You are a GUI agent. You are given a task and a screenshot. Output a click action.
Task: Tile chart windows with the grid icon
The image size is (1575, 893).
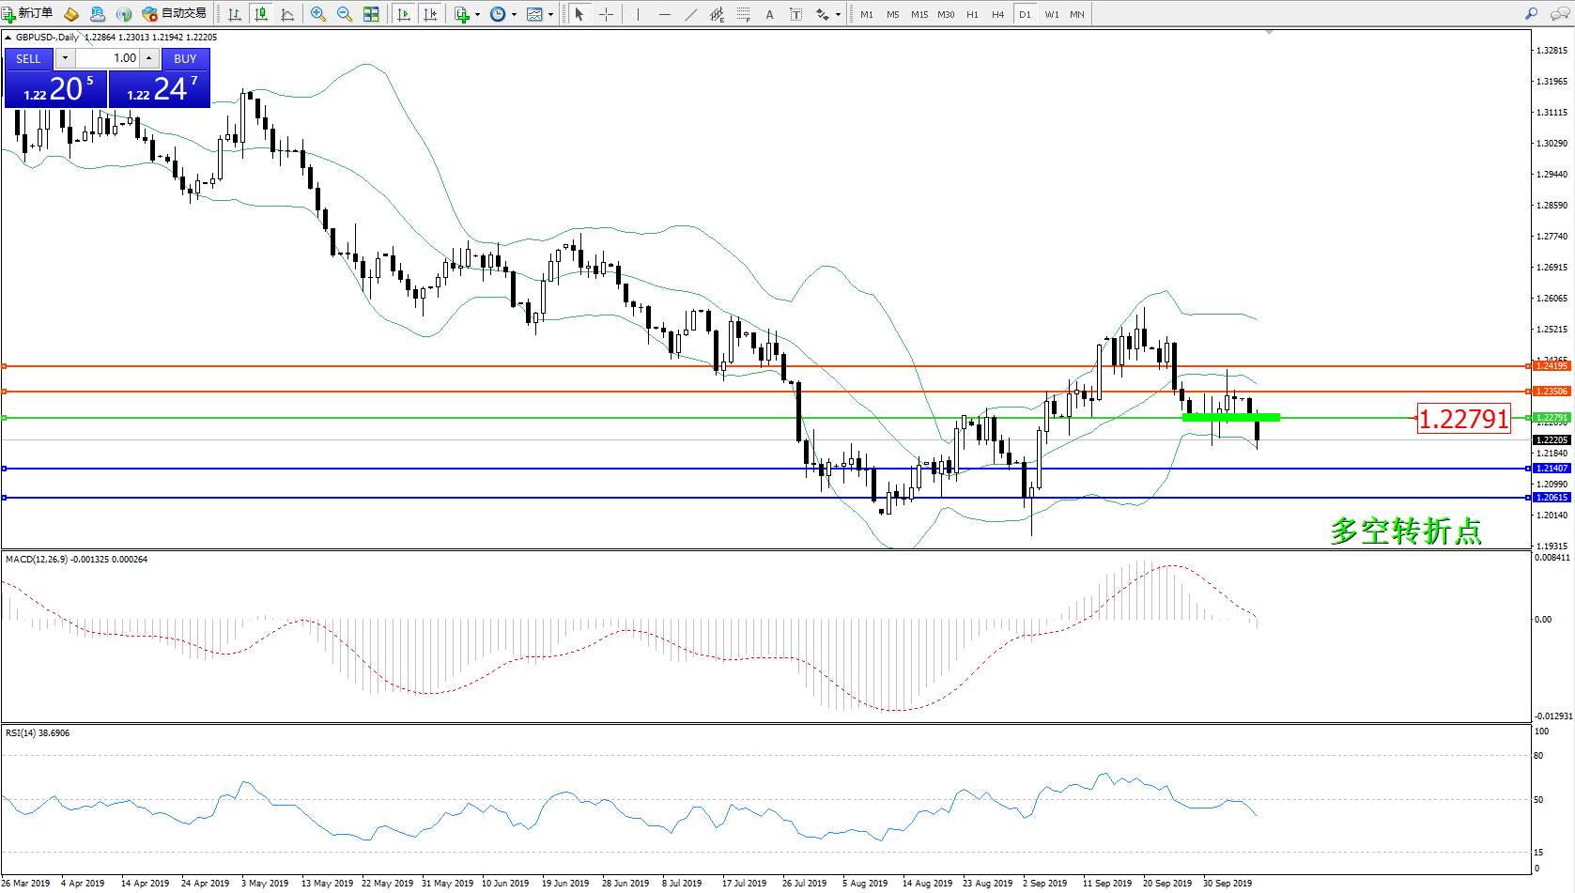[371, 14]
